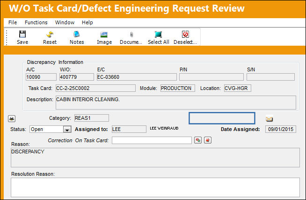Click the empty P/N field

tap(211, 77)
